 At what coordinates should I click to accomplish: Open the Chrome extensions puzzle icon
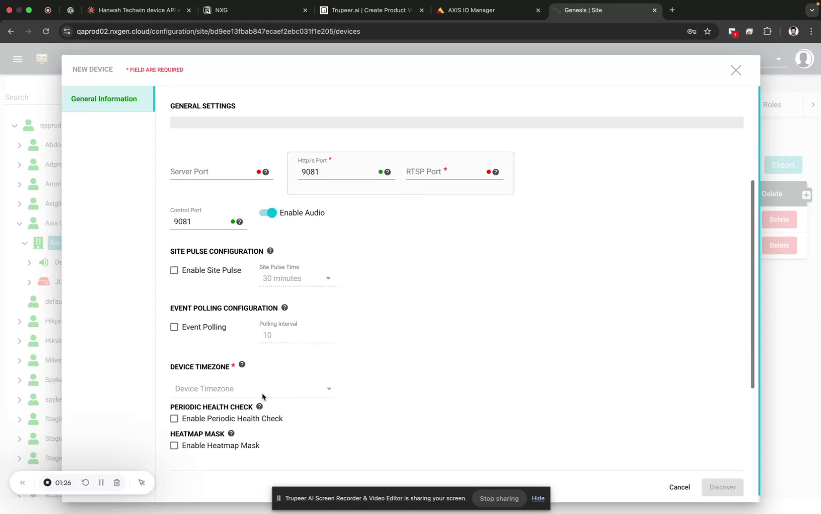[767, 31]
